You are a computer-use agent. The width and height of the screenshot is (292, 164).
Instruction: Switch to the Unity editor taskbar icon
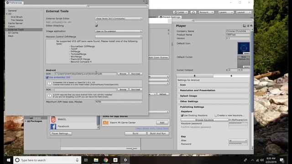125,160
